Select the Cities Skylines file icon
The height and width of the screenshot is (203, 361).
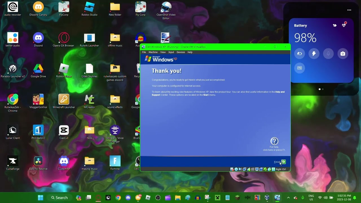tap(89, 70)
